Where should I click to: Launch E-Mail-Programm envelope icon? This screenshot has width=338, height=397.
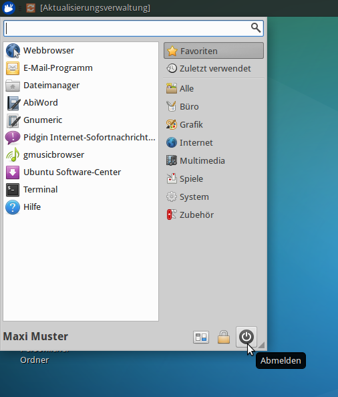13,68
